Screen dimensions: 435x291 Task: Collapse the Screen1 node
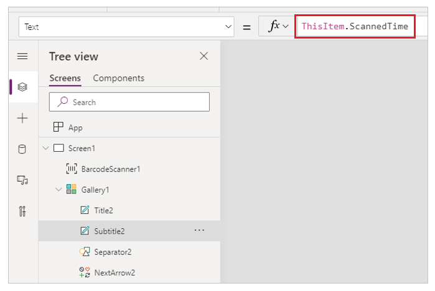[46, 148]
